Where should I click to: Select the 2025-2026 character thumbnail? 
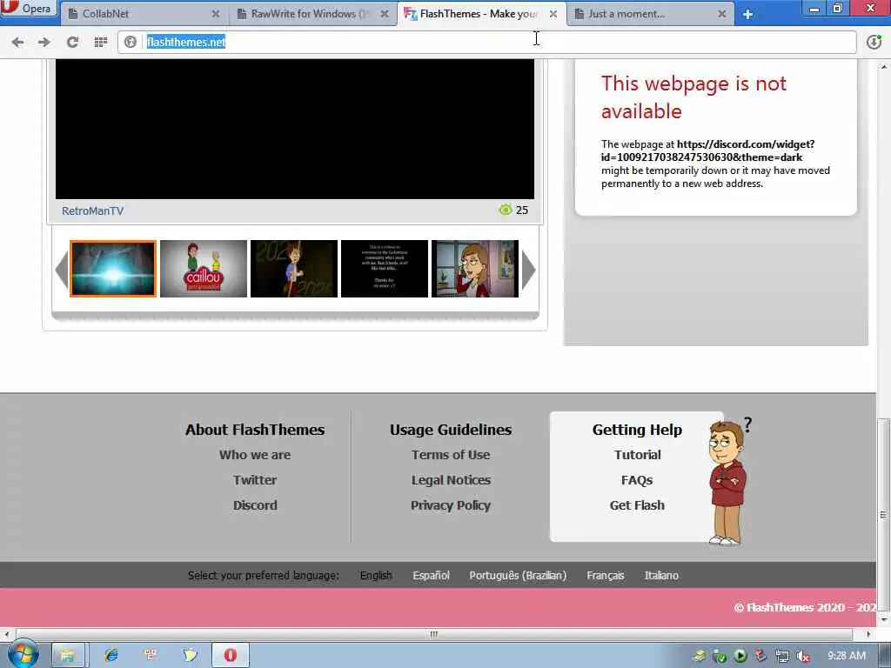(x=294, y=269)
